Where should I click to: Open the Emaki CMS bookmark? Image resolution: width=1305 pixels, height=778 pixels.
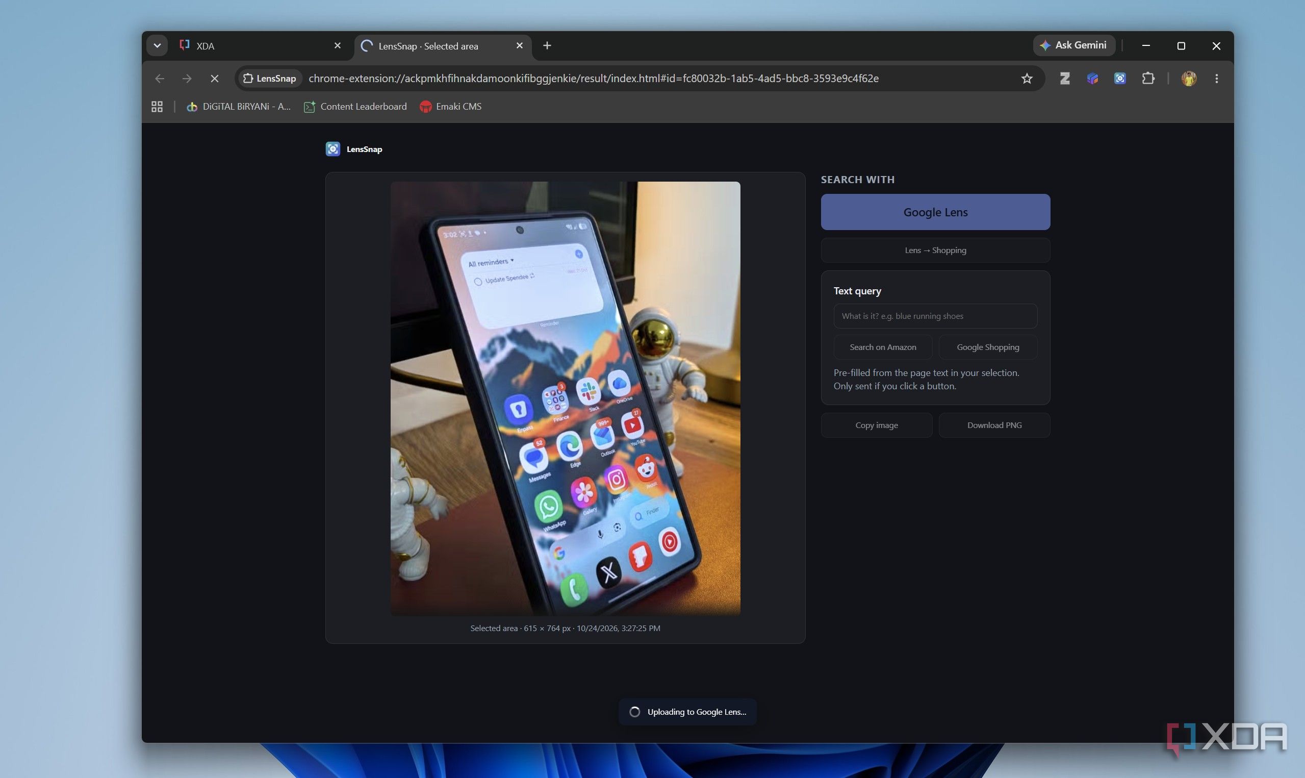tap(450, 107)
